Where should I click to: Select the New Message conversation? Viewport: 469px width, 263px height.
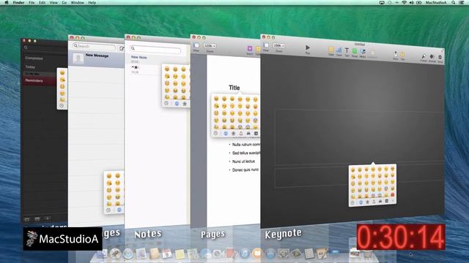[96, 58]
